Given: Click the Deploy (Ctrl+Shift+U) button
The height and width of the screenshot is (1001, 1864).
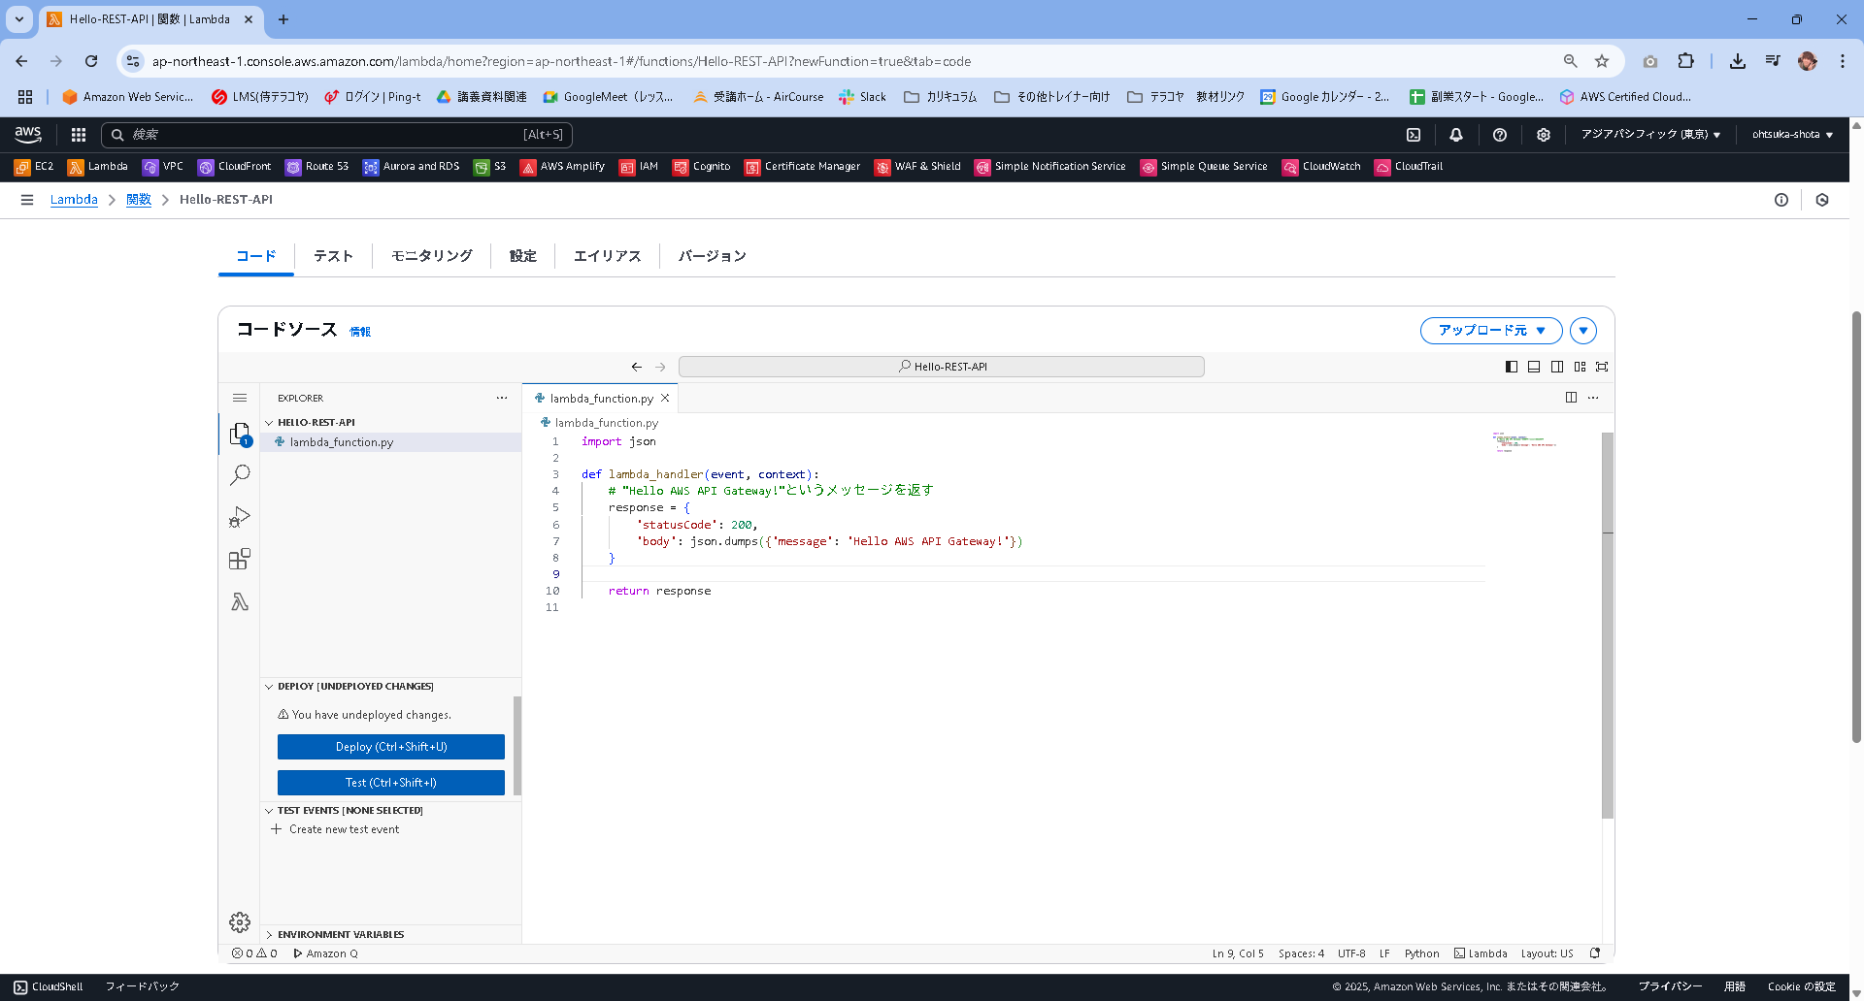Looking at the screenshot, I should (390, 746).
